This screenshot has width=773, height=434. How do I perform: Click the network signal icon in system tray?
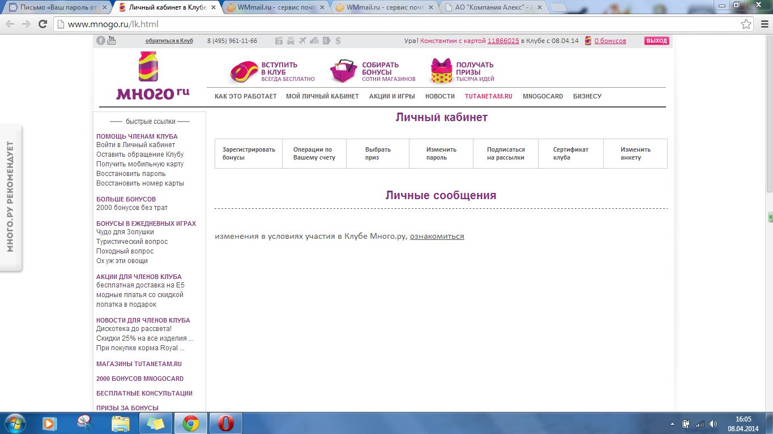(700, 424)
